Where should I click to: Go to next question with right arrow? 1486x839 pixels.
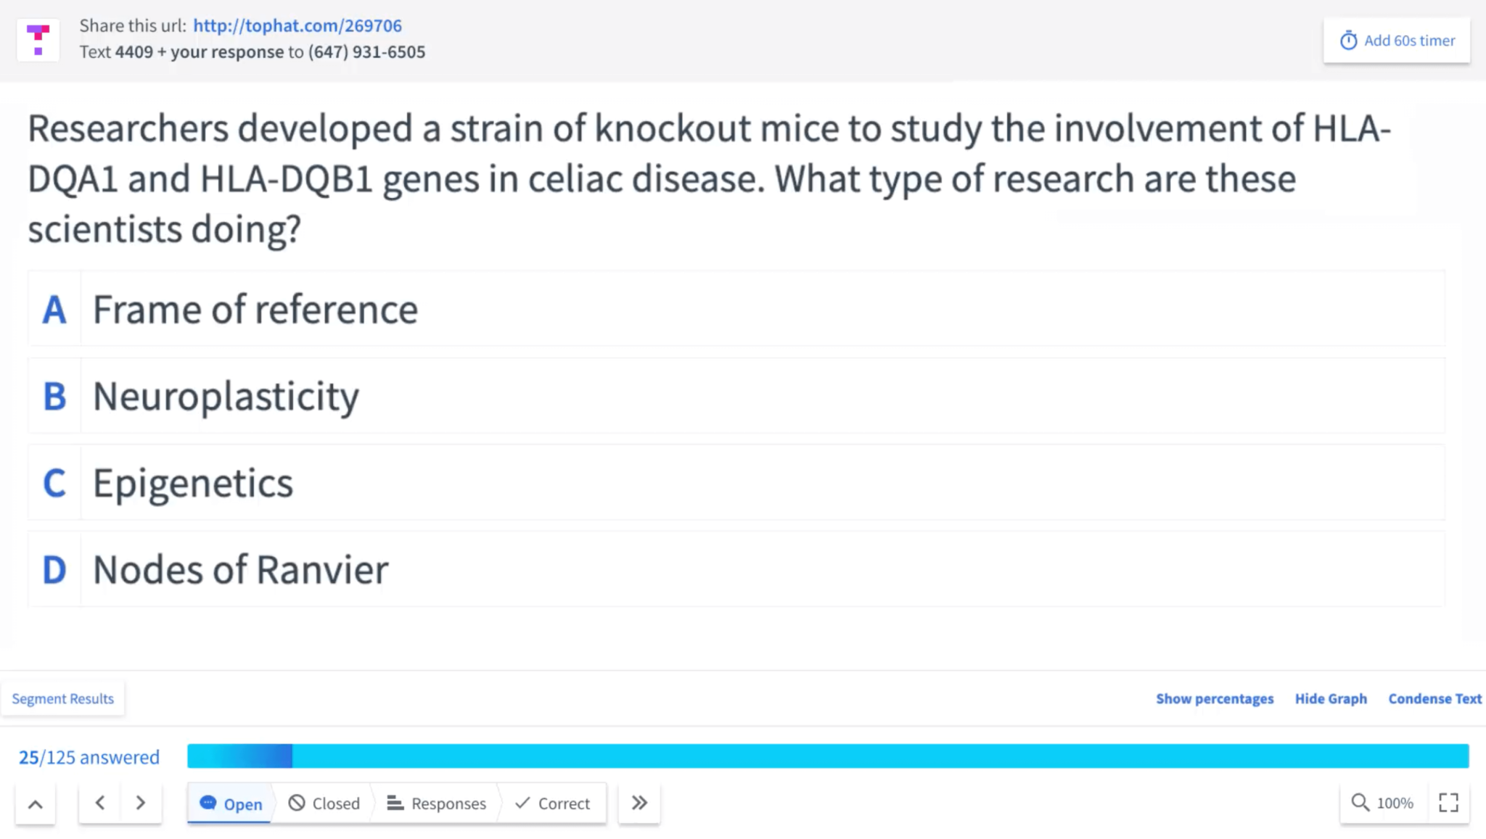[141, 803]
